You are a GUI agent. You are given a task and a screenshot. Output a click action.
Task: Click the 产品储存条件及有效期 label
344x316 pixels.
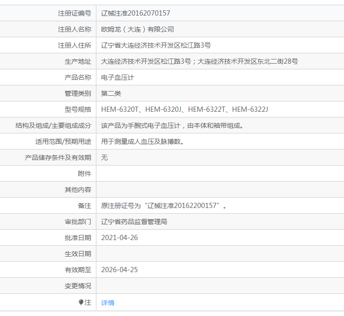click(58, 158)
